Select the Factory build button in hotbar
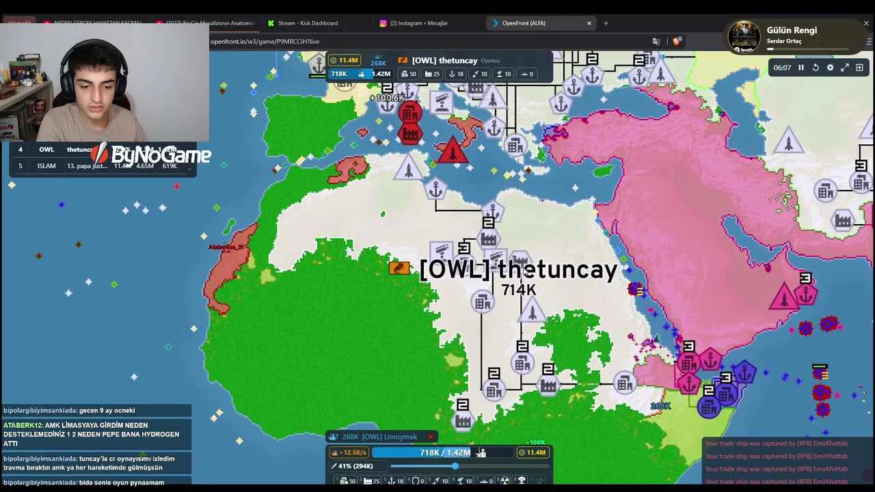875x492 pixels. click(371, 481)
